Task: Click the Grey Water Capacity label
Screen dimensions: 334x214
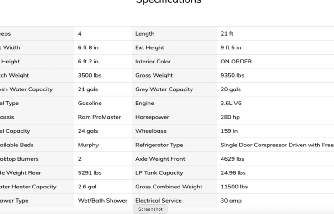Action: tap(164, 89)
